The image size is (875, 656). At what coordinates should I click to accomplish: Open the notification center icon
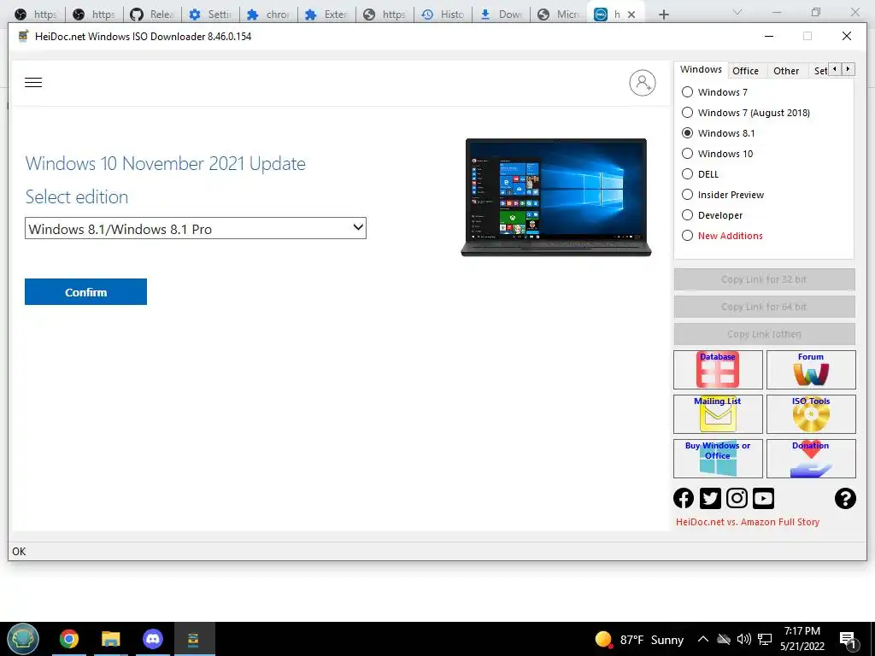(849, 640)
